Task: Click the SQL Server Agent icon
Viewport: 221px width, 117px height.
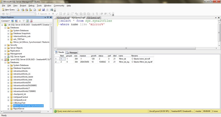Action: pyautogui.click(x=8, y=56)
